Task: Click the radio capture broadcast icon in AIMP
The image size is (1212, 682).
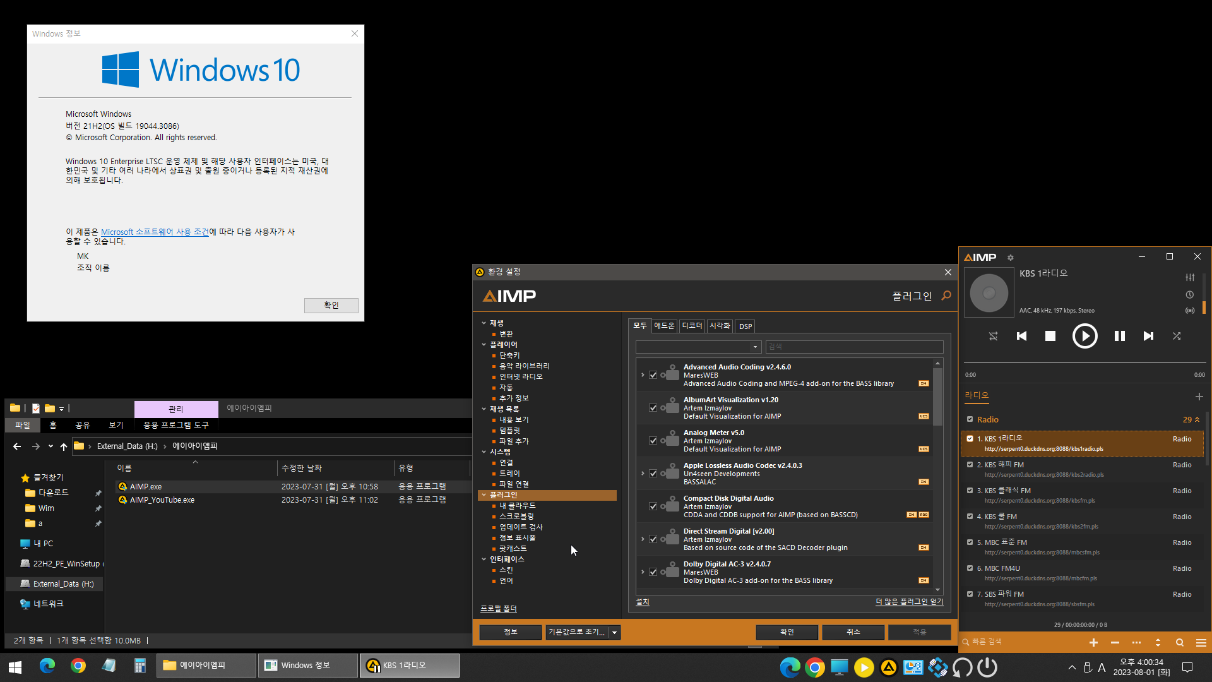Action: 1190,311
